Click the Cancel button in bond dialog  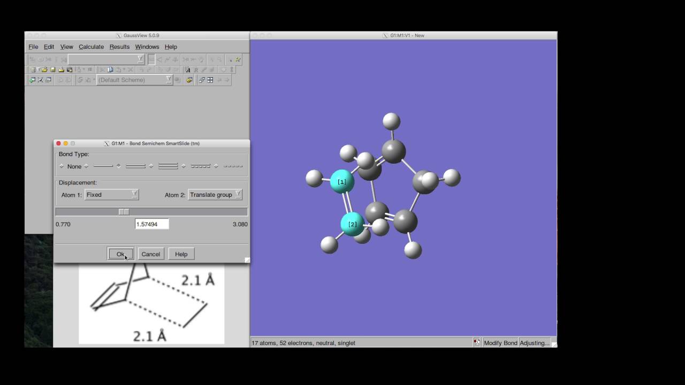point(150,254)
